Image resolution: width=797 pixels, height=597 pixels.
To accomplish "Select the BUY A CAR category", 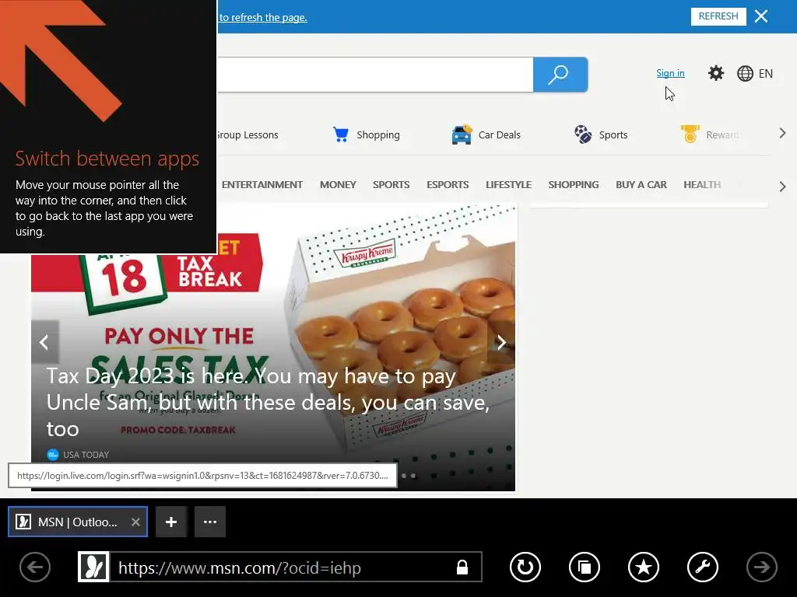I will [x=641, y=185].
